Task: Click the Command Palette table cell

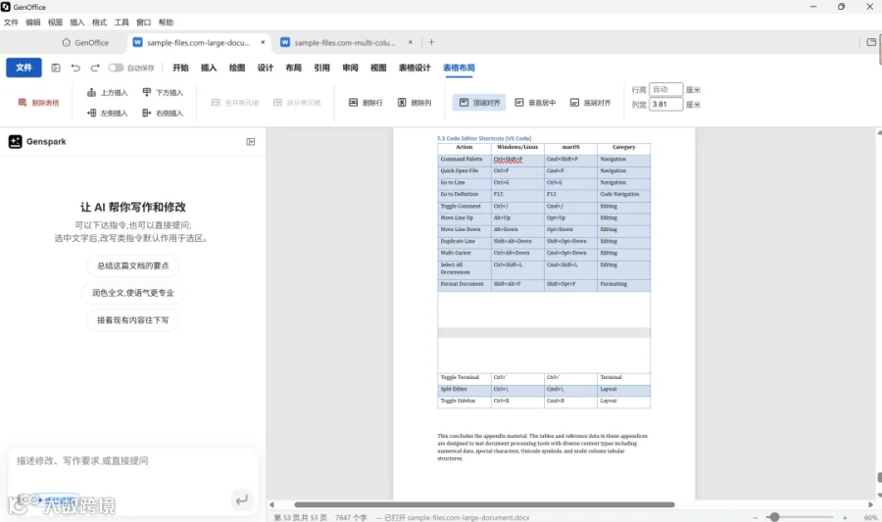Action: 465,159
